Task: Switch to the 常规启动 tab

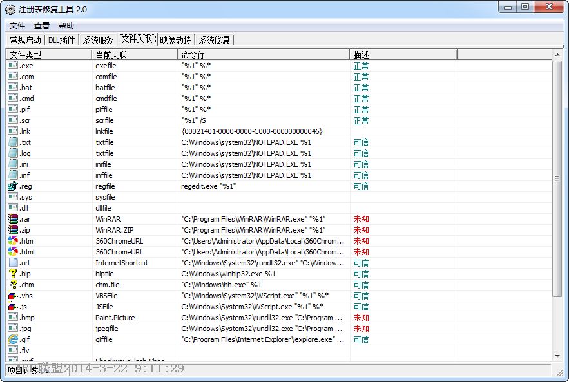Action: pyautogui.click(x=26, y=40)
